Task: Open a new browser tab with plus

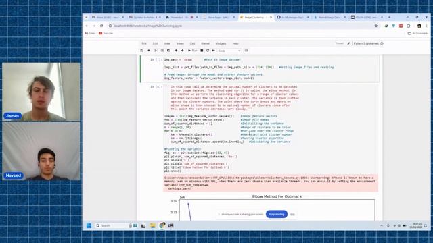Action: pos(390,17)
